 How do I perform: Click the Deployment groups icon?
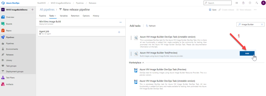click(x=3, y=71)
